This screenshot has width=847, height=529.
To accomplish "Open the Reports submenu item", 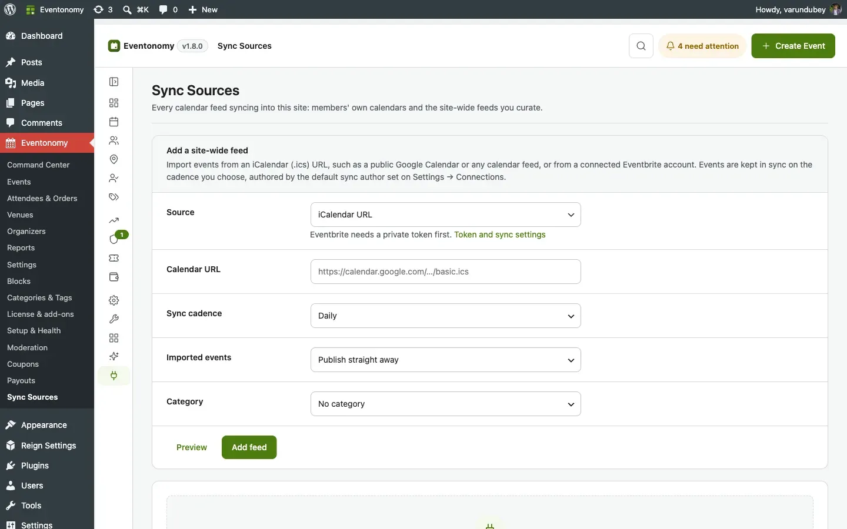I will 21,248.
